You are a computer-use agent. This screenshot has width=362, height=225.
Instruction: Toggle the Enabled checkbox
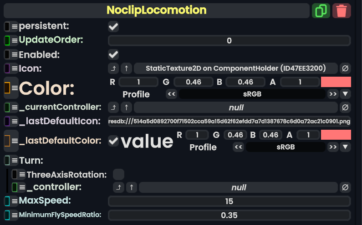tap(113, 54)
